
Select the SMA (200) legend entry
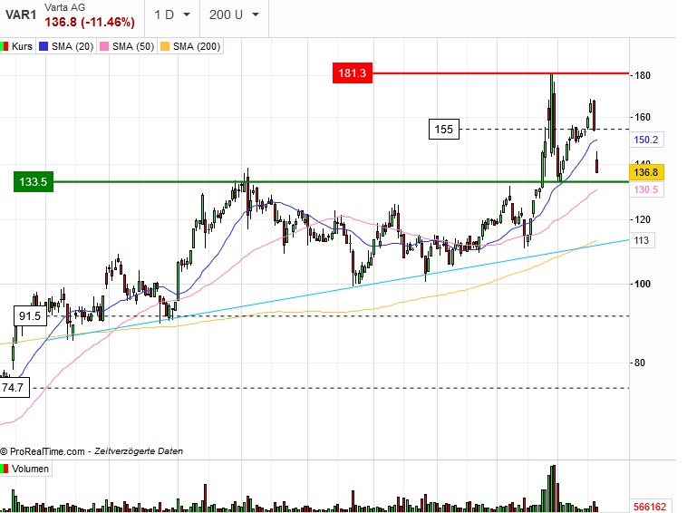tap(190, 46)
